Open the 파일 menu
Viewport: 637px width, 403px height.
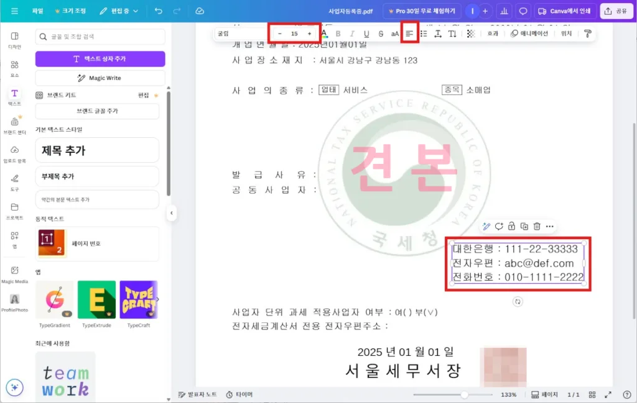click(37, 11)
